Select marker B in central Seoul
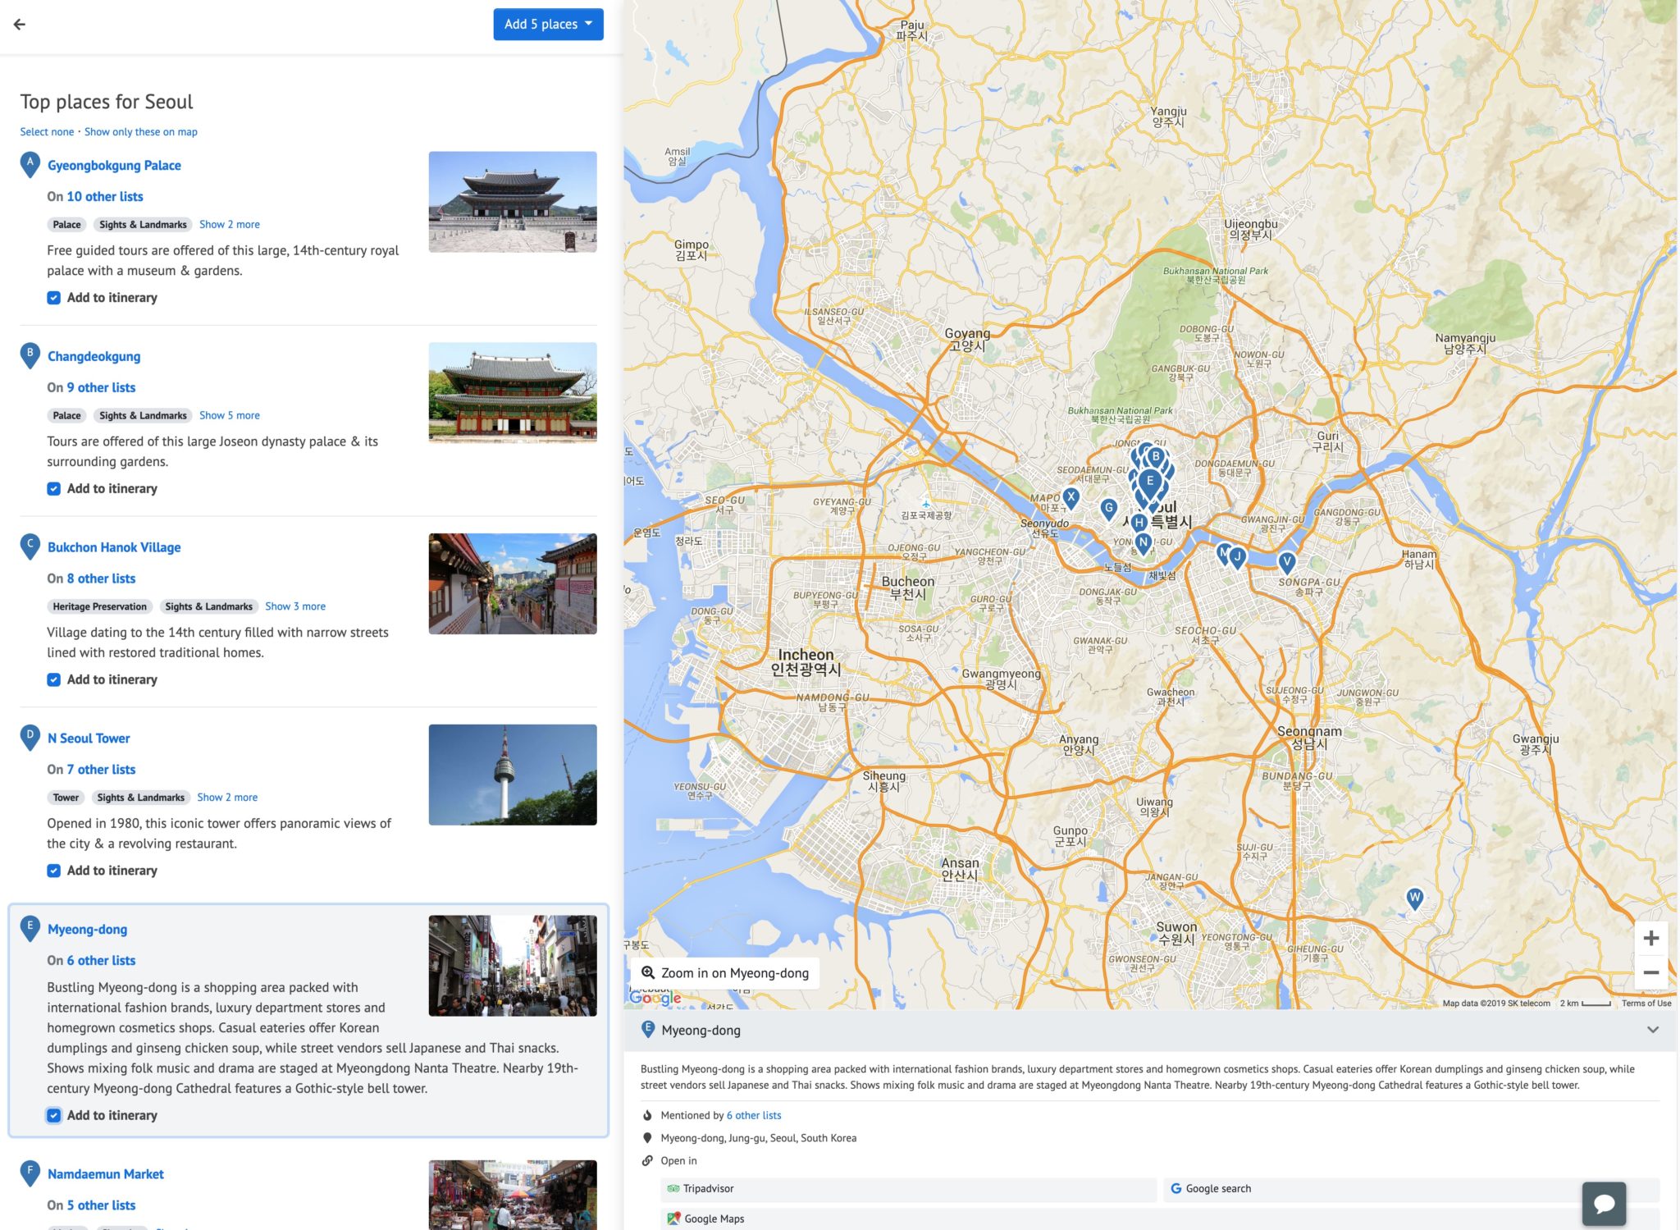This screenshot has height=1230, width=1680. coord(1155,455)
